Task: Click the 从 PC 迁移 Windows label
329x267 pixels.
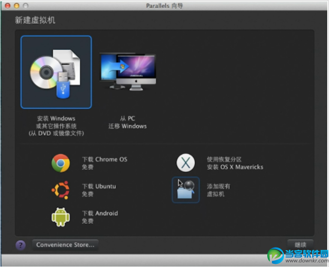Action: [x=128, y=122]
